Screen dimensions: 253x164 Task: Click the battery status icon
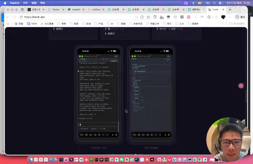point(200,3)
